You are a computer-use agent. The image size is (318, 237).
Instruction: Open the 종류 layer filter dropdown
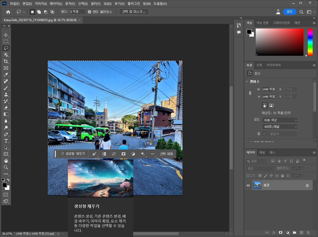tap(256, 161)
